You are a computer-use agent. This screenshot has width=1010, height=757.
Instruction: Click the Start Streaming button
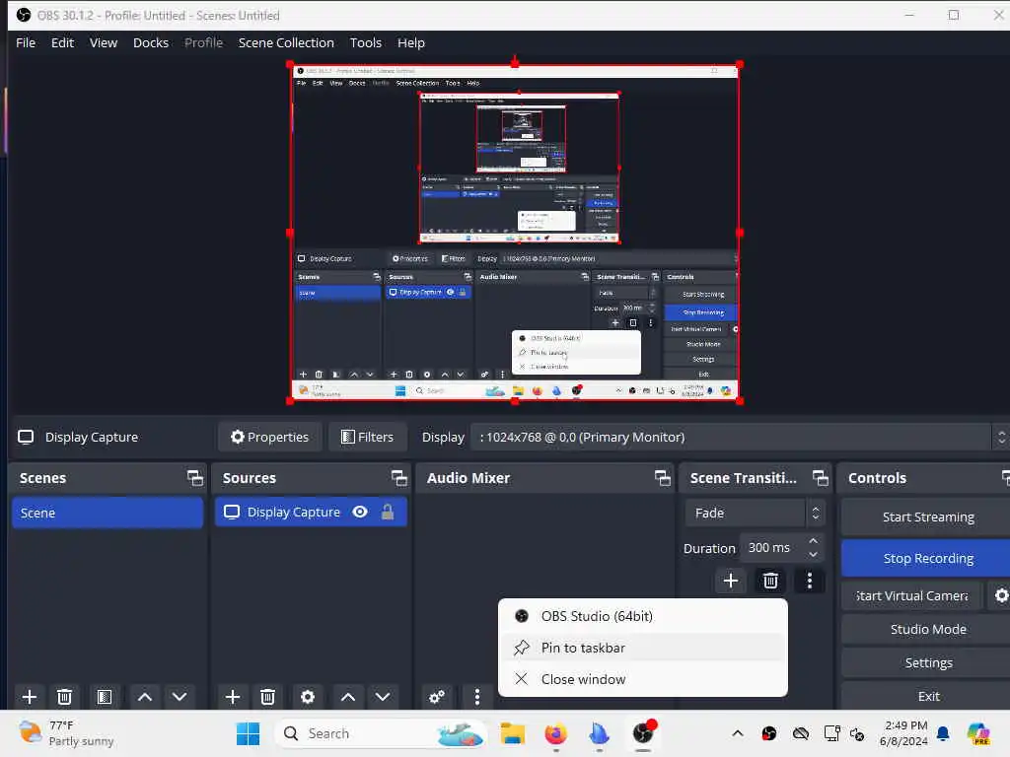click(x=927, y=517)
